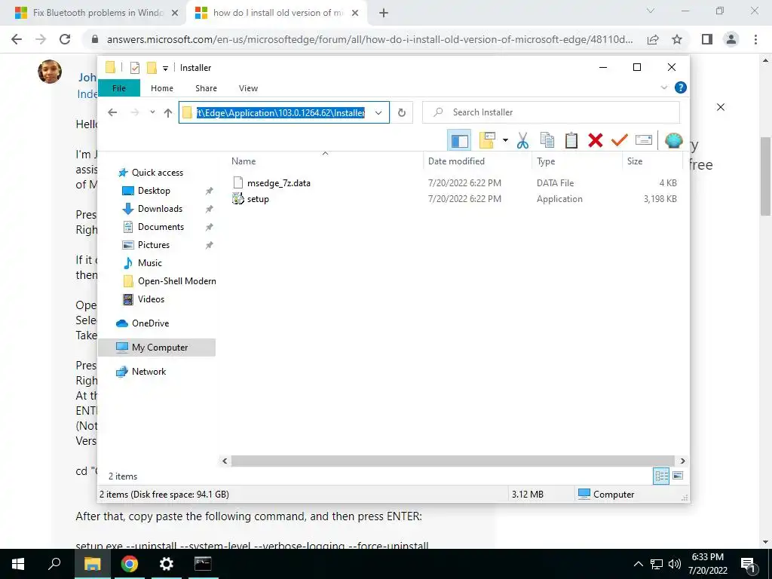
Task: Switch to Fix Bluetooth problems tab
Action: [97, 13]
